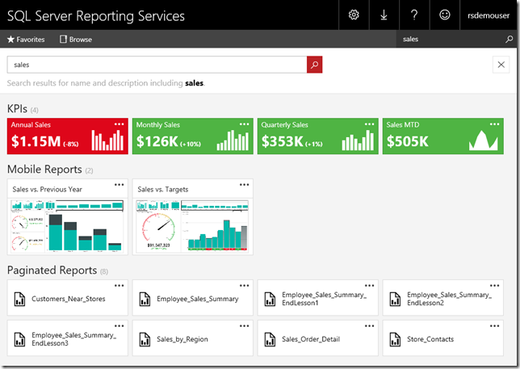Close search results with X button

point(500,65)
